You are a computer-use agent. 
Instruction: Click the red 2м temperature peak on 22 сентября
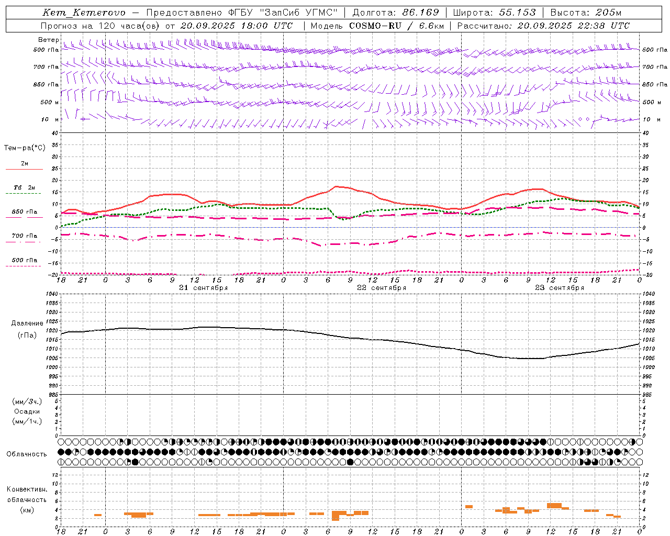[337, 186]
